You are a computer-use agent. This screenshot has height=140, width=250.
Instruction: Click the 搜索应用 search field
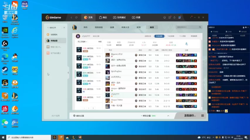tap(54, 28)
